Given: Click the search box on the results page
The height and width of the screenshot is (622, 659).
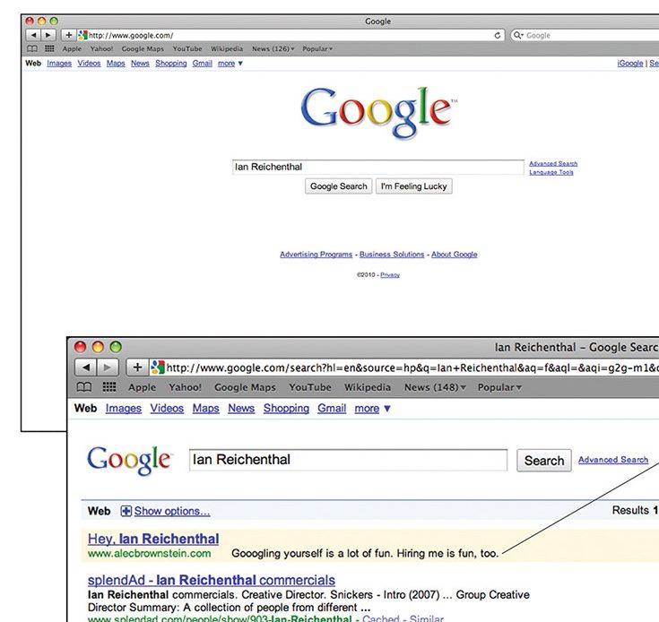Looking at the screenshot, I should [348, 460].
